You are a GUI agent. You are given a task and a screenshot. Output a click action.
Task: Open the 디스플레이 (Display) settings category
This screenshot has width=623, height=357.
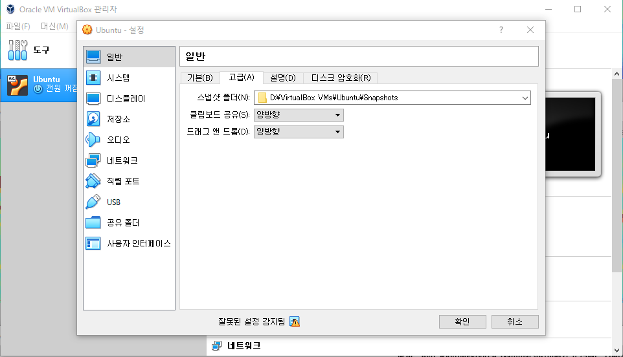click(x=129, y=98)
